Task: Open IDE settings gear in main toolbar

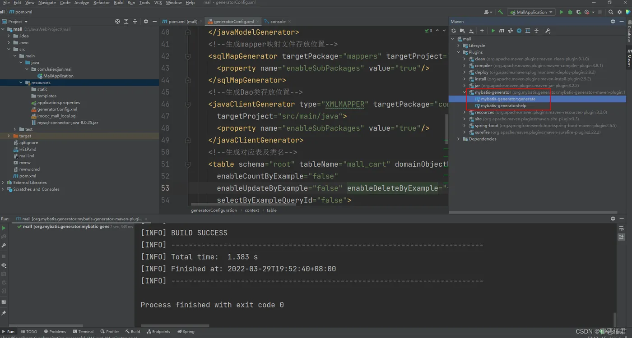Action: pyautogui.click(x=619, y=12)
